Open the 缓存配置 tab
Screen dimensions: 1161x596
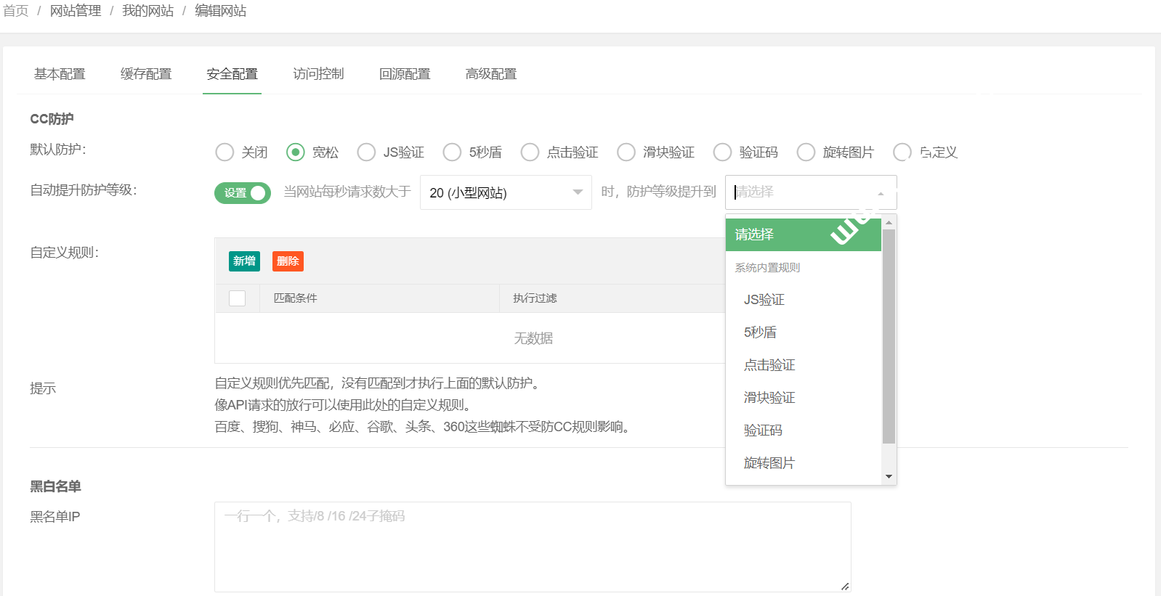coord(146,74)
